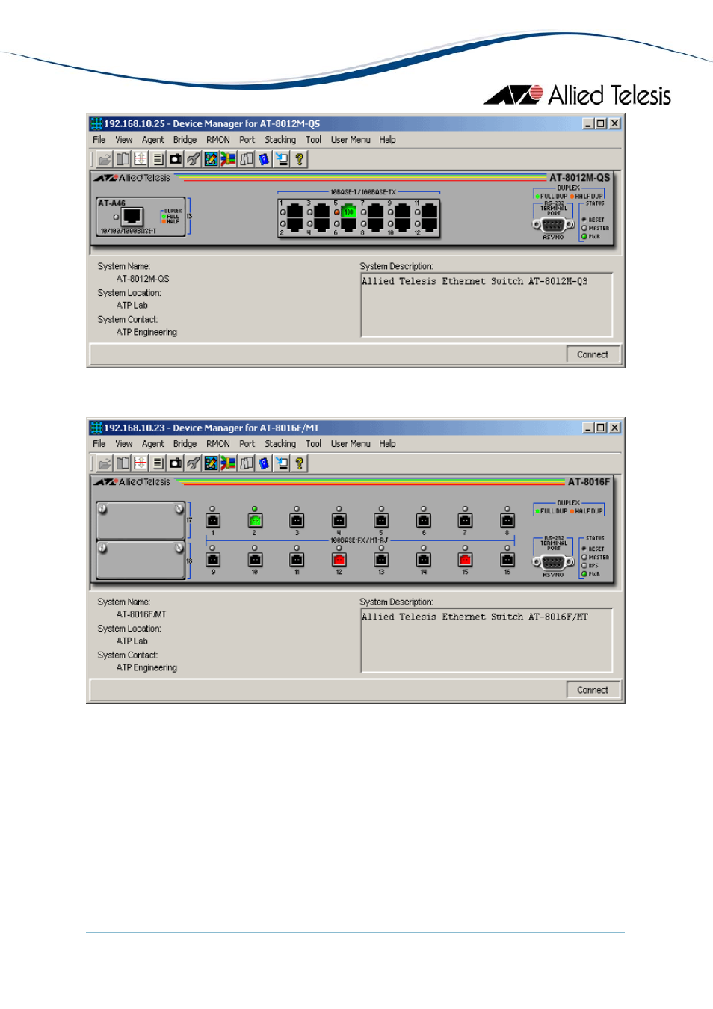Click RS-232 terminal port on AT-8012M-QS

(x=553, y=225)
